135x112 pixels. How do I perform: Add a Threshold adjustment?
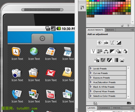[109, 60]
